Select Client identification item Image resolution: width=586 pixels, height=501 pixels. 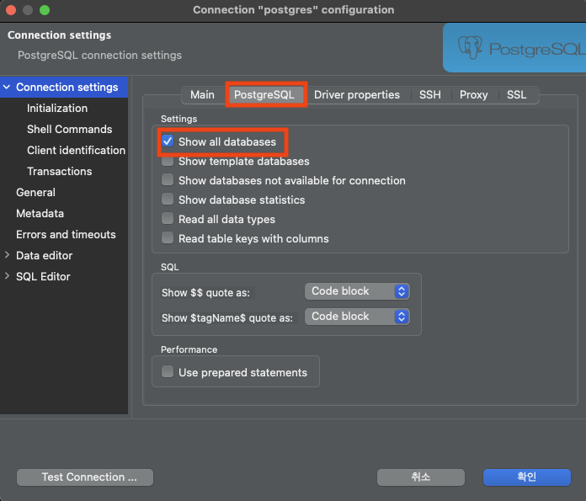[x=77, y=150]
